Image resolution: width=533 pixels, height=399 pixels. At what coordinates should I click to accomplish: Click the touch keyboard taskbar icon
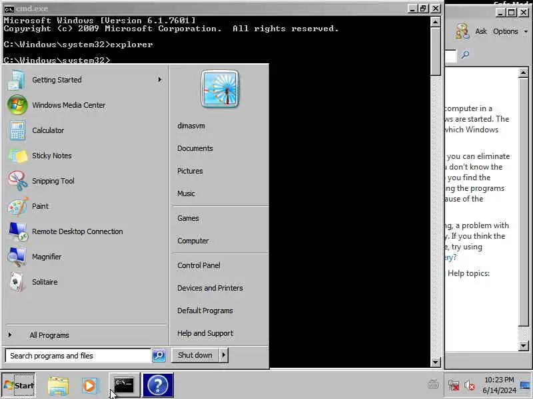(432, 384)
